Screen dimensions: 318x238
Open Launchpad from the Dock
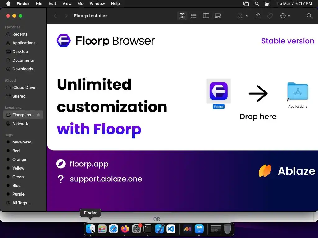coord(102,229)
